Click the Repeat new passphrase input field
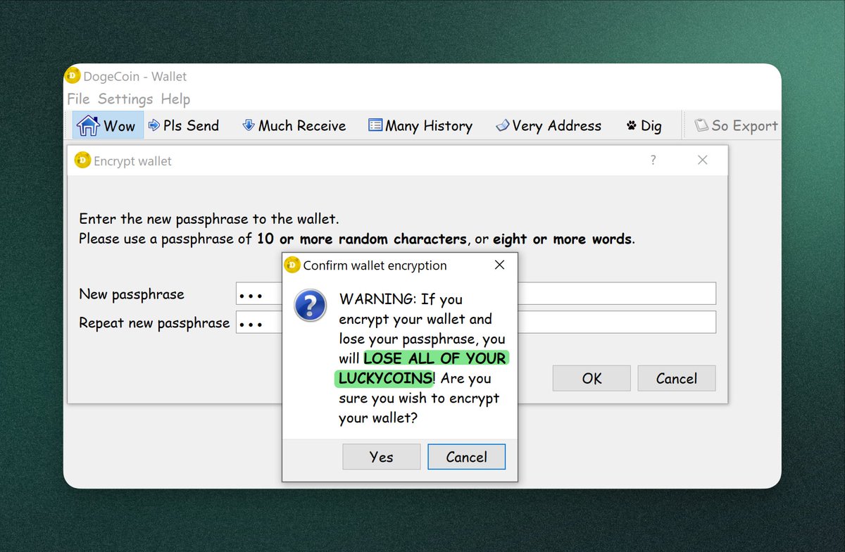845x552 pixels. [475, 322]
